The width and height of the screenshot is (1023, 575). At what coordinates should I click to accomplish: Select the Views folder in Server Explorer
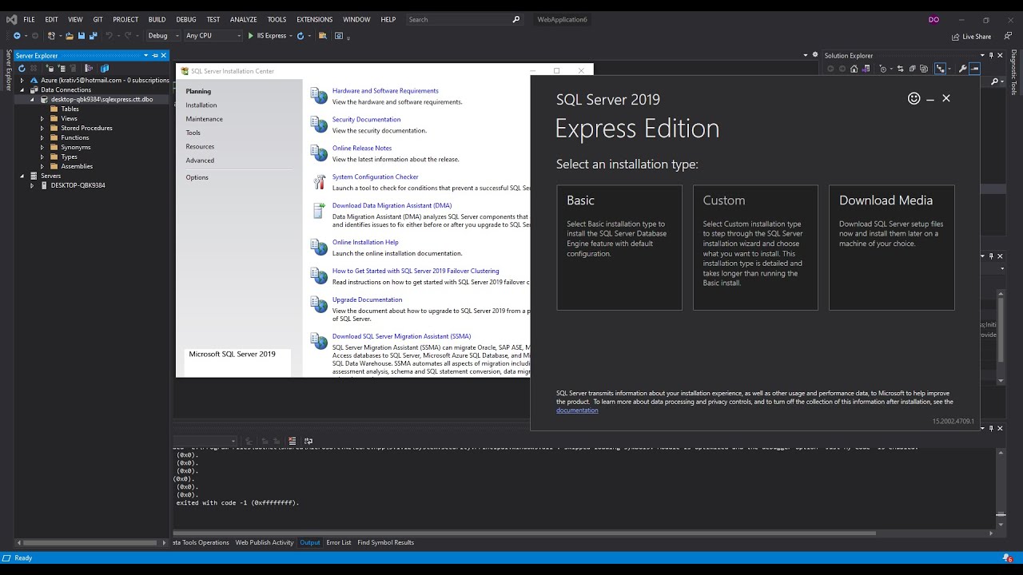[70, 118]
